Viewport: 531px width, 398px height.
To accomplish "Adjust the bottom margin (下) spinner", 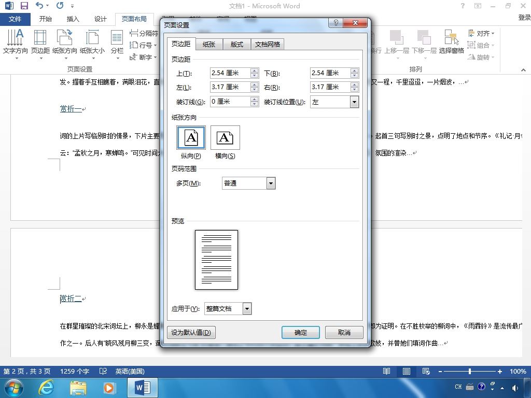I will (x=354, y=73).
